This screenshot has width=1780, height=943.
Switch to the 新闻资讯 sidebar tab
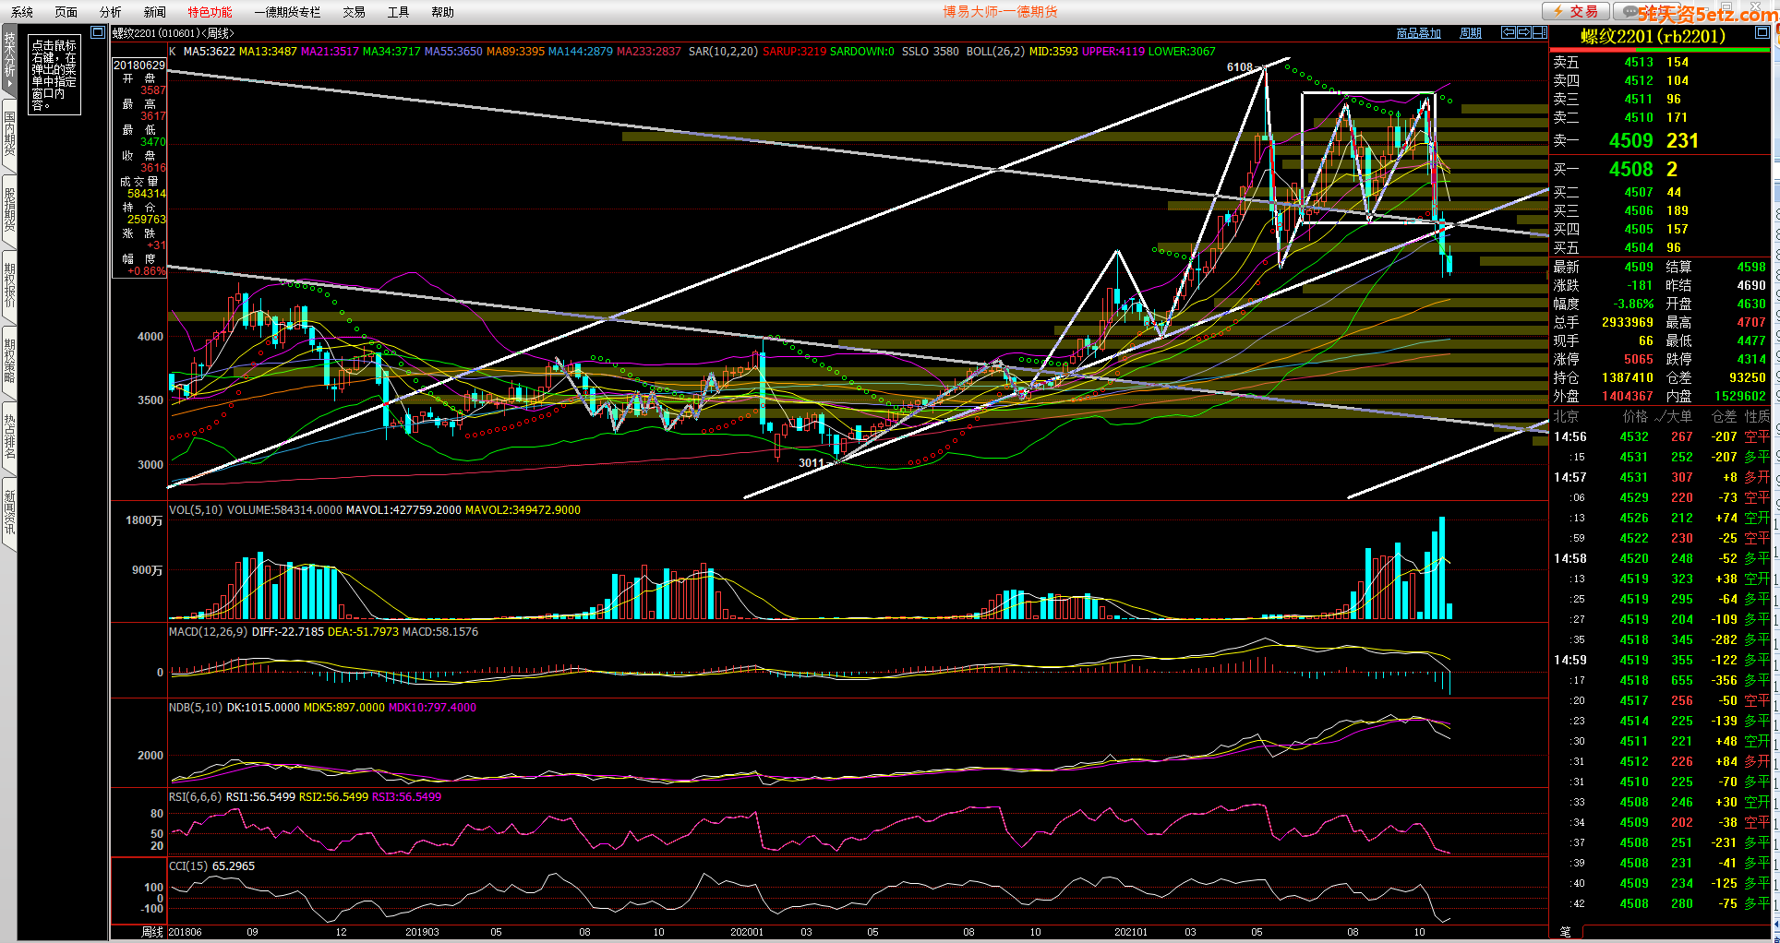9,513
